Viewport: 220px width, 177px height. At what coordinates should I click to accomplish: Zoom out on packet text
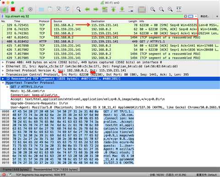[x=161, y=10]
